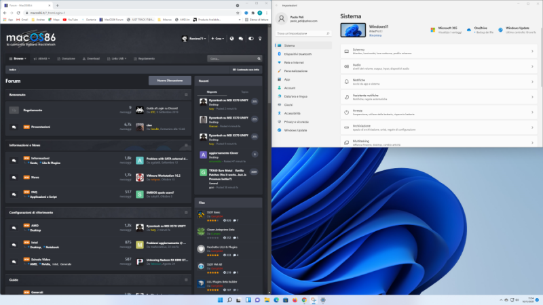Click the Windows11 desktop thumbnail in Settings
Screen dimensions: 543x305
(353, 30)
